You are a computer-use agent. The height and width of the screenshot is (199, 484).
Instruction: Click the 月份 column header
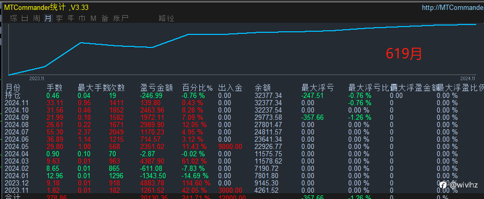12,88
